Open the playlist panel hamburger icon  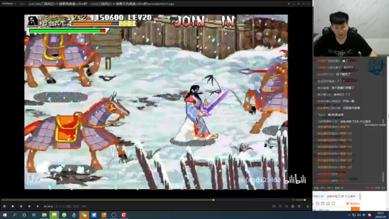pos(308,206)
